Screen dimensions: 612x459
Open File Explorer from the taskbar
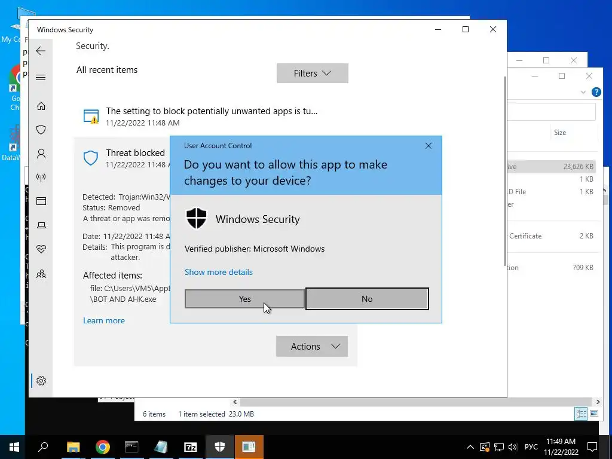73,447
